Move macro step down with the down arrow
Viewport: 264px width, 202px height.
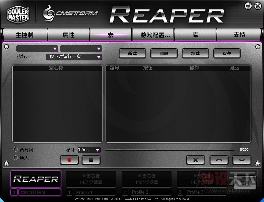242,160
